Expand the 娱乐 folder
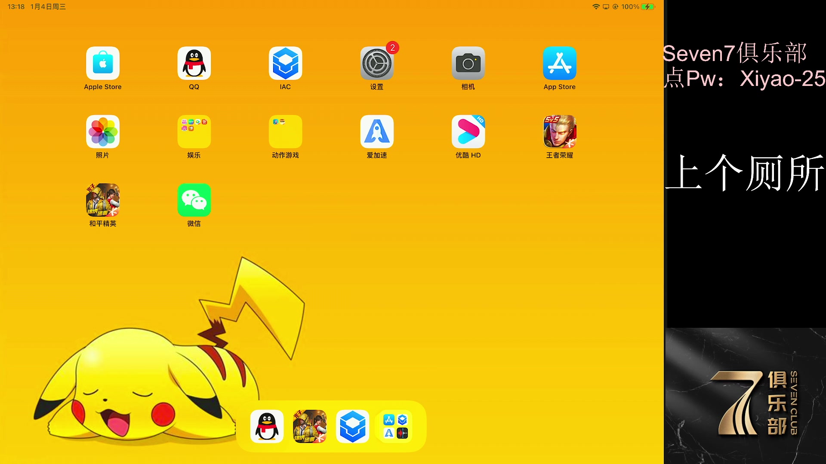 pos(194,131)
